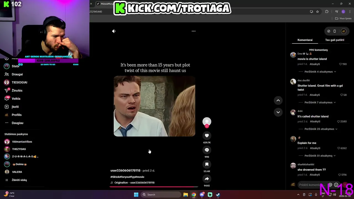Switch to the Komentarai tab

pyautogui.click(x=305, y=40)
